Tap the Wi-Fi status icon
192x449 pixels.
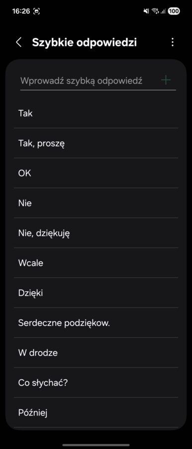[155, 11]
